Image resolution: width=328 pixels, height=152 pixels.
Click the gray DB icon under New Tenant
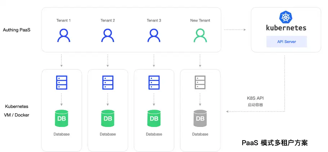pyautogui.click(x=200, y=118)
